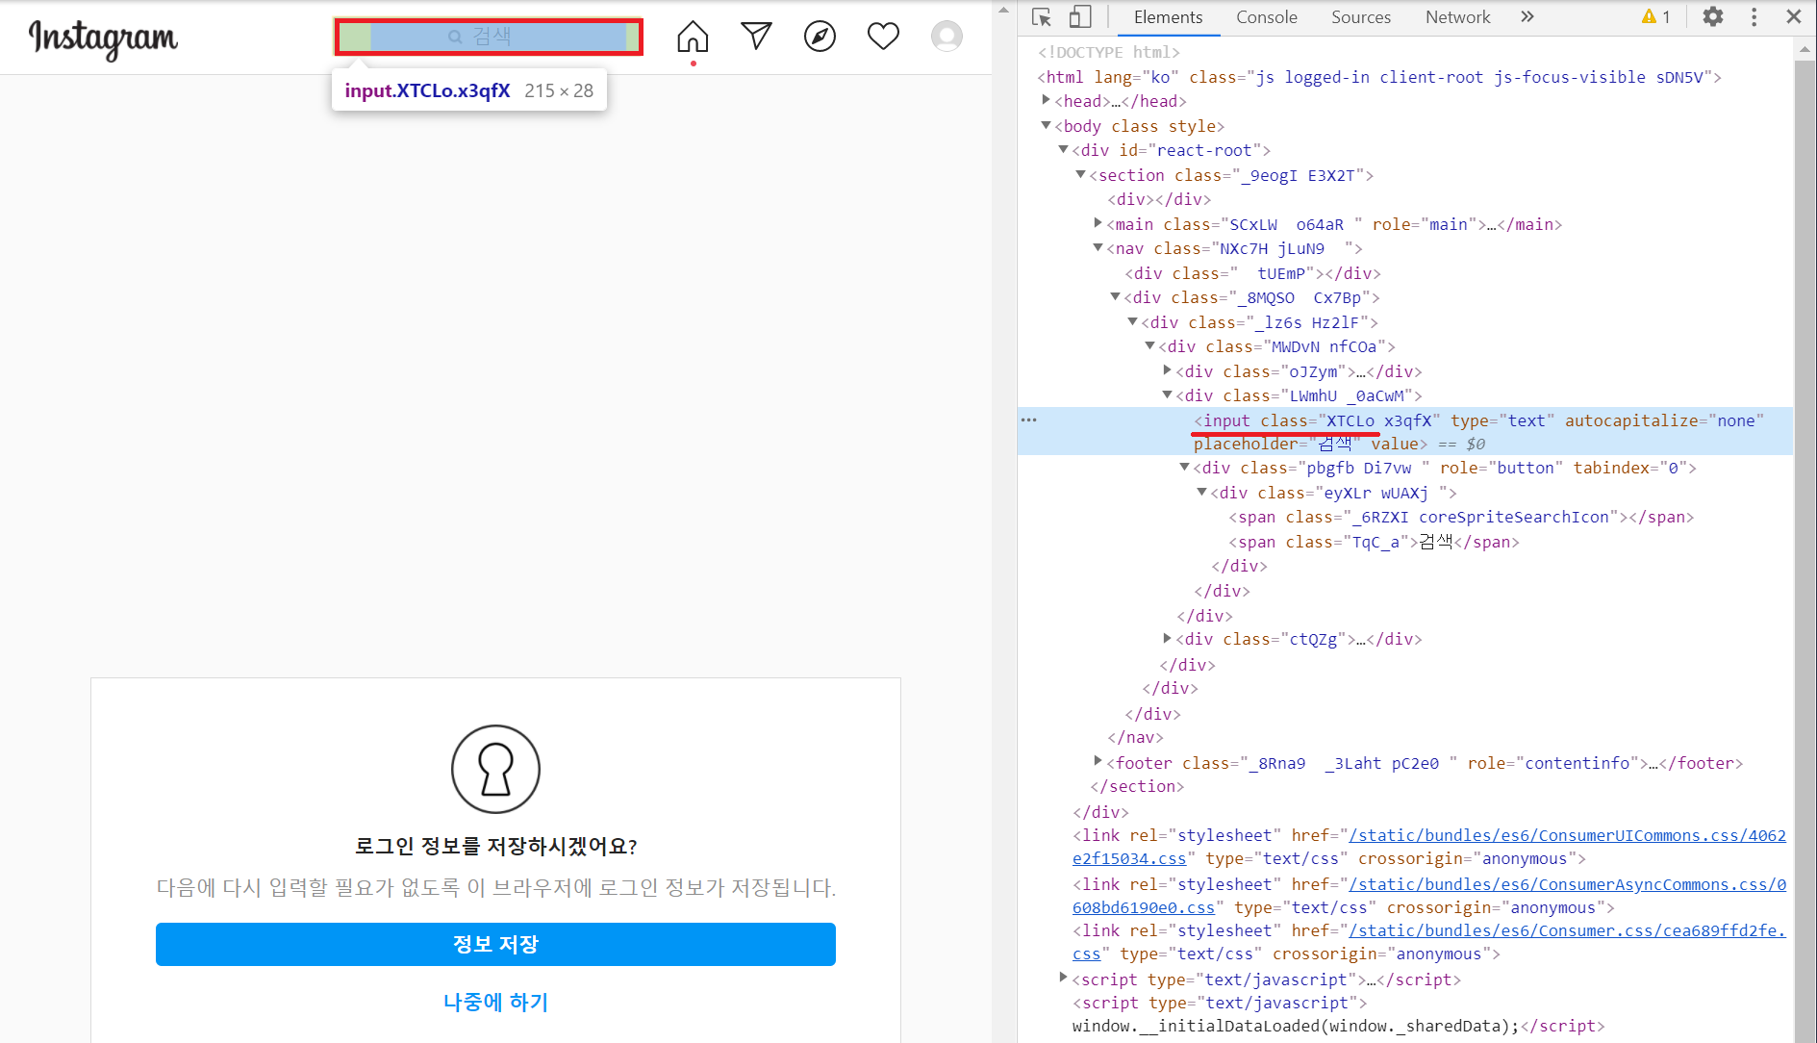Click the blue 정보 저장 button
This screenshot has height=1043, width=1817.
(495, 944)
